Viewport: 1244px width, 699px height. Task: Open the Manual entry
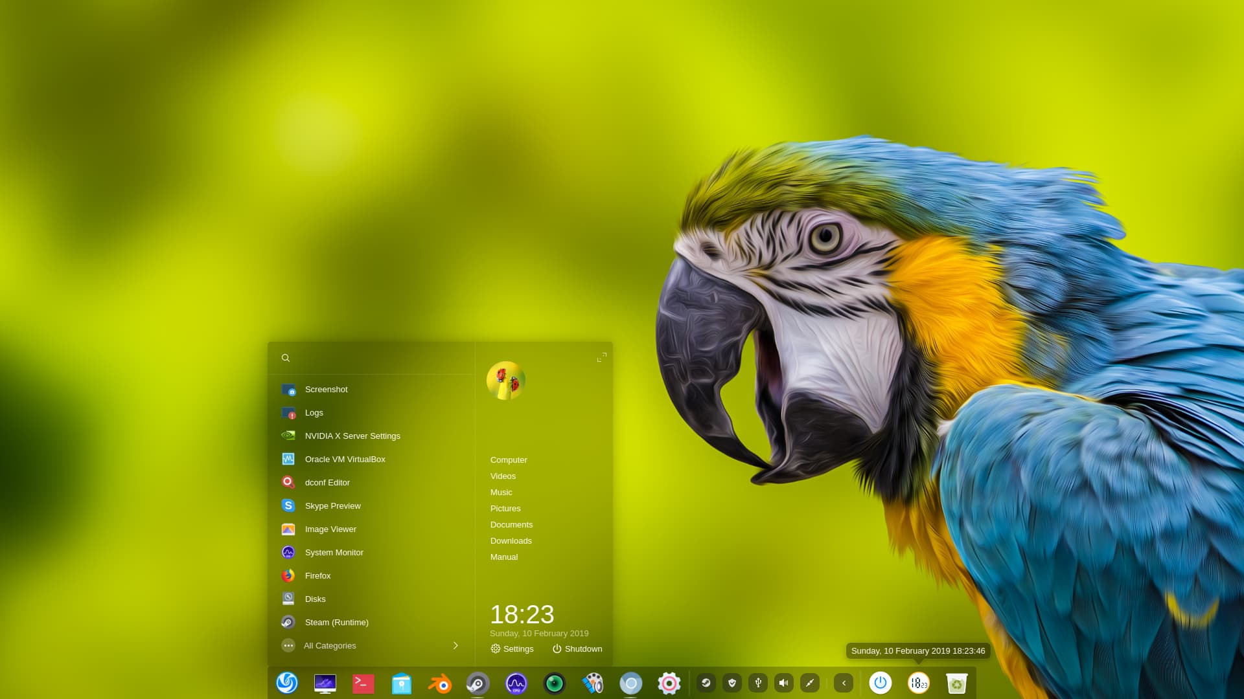point(503,557)
